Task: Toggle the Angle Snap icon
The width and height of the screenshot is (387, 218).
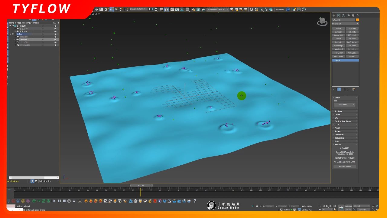Action: click(x=112, y=9)
